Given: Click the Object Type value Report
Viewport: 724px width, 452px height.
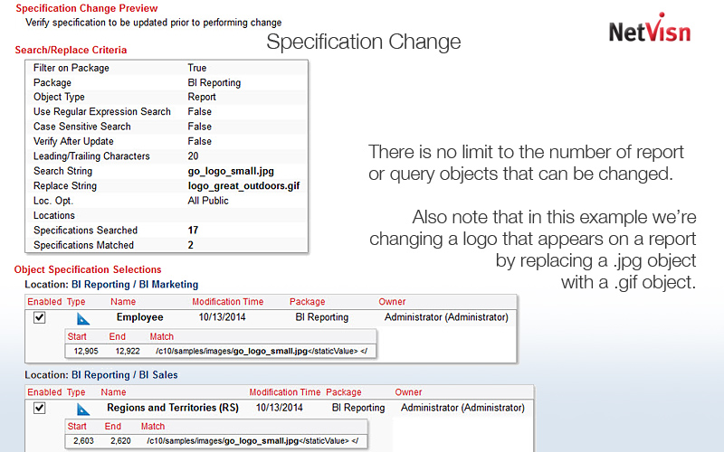Looking at the screenshot, I should coord(202,97).
